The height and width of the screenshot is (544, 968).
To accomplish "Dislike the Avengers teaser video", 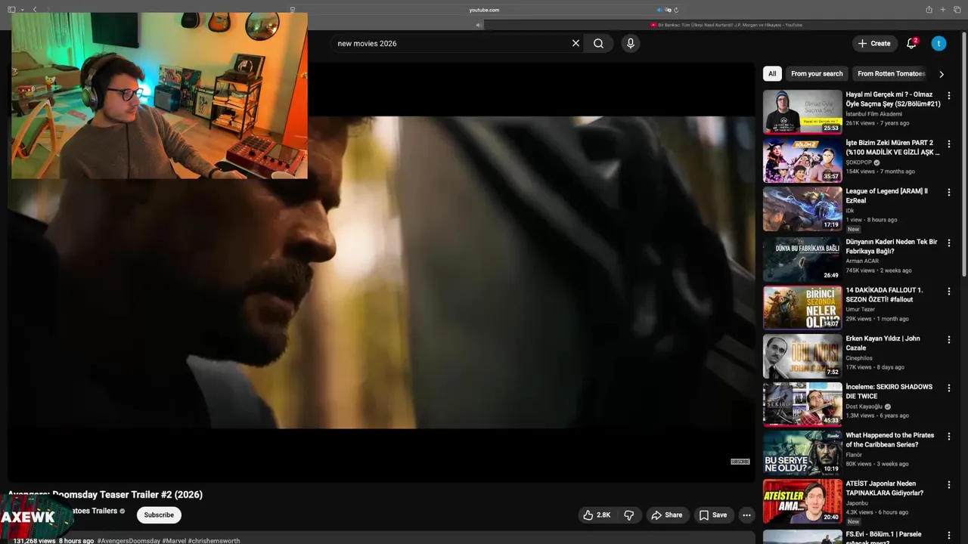I will tap(628, 515).
